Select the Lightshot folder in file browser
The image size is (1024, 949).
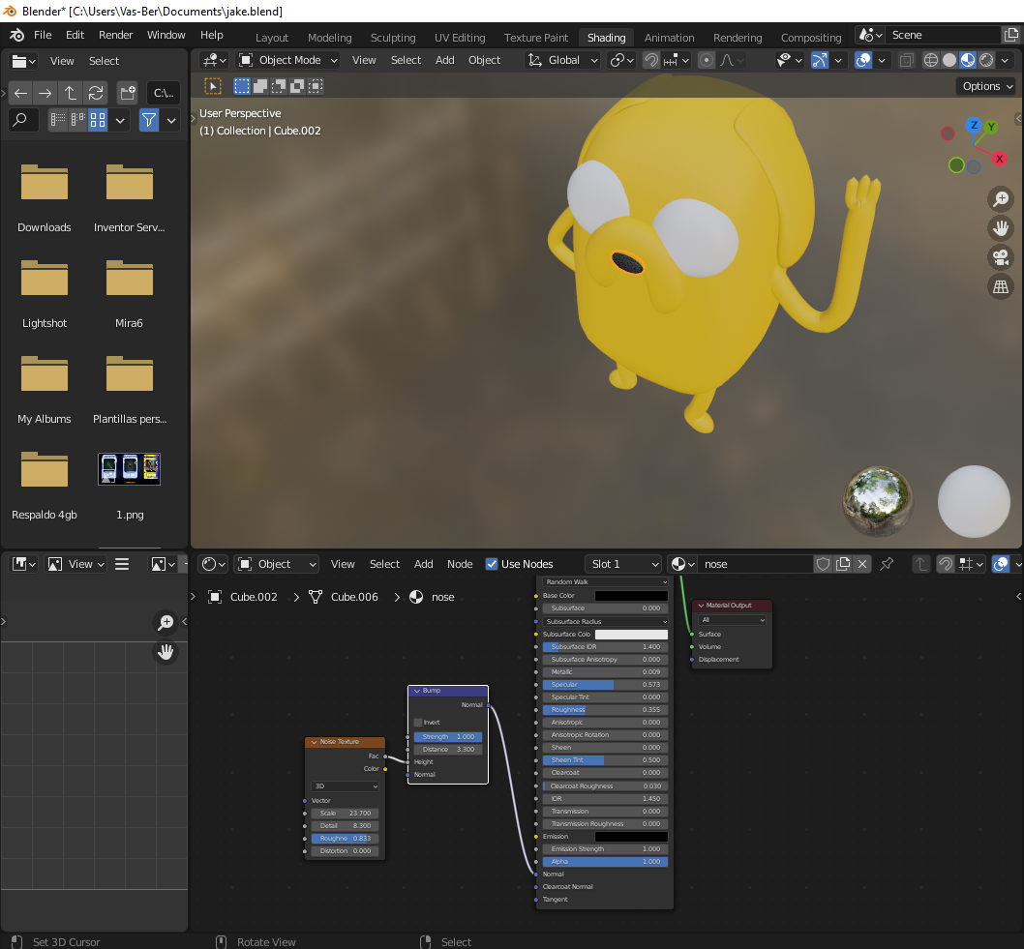tap(45, 294)
